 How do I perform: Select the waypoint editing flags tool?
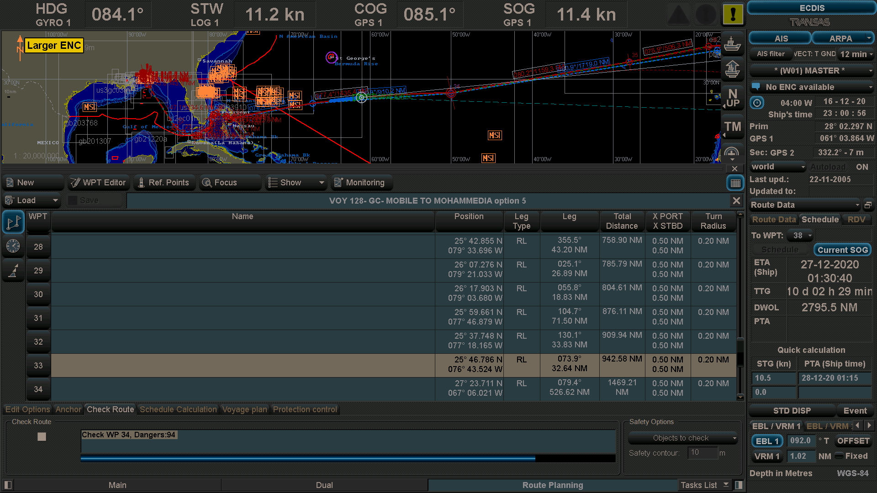point(13,222)
